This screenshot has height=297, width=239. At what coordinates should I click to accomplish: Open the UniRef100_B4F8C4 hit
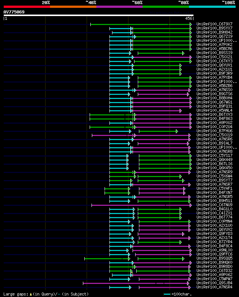click(x=214, y=246)
